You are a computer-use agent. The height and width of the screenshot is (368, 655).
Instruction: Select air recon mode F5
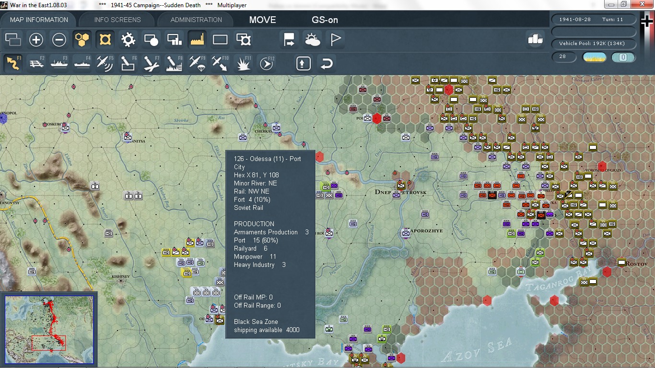click(105, 63)
